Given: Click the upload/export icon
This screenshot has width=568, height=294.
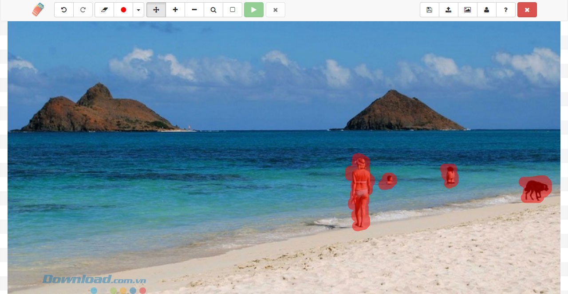Looking at the screenshot, I should click(x=448, y=10).
